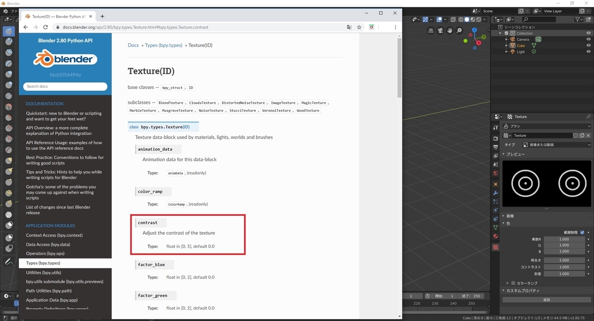Toggle viewport gizmos button
The width and height of the screenshot is (594, 321).
(425, 19)
